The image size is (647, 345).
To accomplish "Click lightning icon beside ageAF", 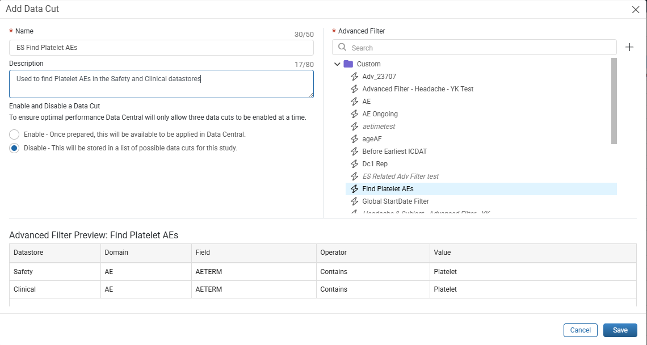I will click(354, 138).
